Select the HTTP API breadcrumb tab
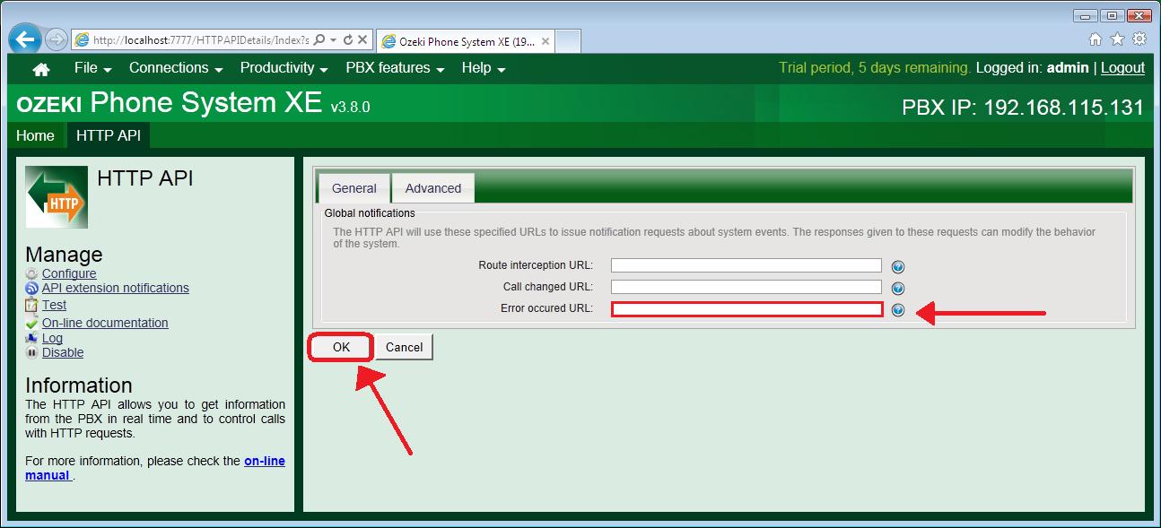 coord(108,135)
